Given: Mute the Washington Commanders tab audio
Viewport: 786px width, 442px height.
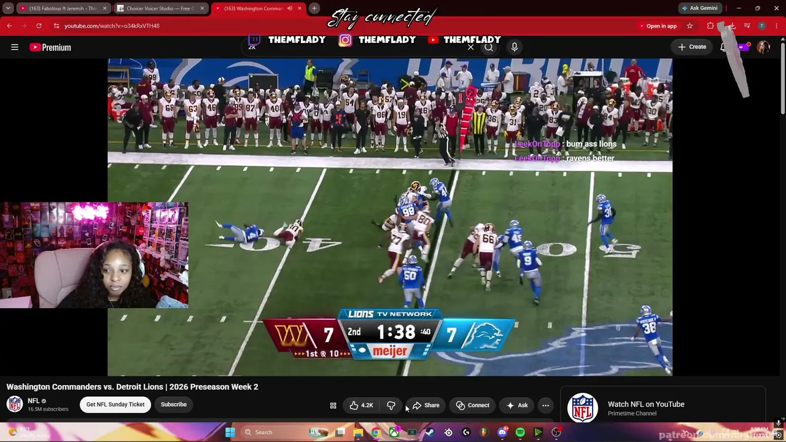Looking at the screenshot, I should pos(290,9).
